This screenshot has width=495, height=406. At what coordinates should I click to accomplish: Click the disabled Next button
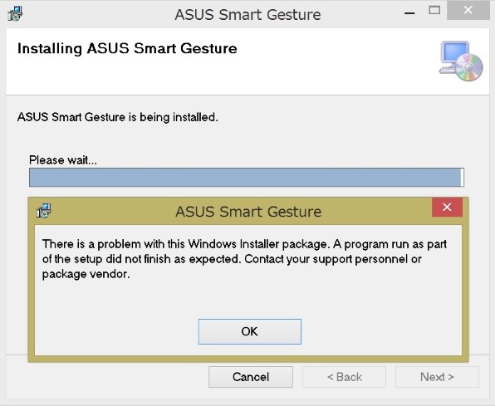pos(437,377)
